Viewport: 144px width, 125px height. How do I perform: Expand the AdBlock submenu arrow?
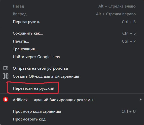140,99
